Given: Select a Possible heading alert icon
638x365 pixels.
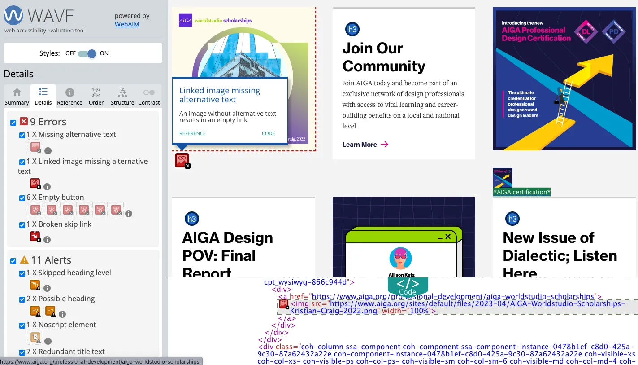Looking at the screenshot, I should coord(35,311).
